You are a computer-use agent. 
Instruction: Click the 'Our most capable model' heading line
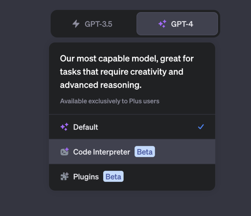pos(126,59)
